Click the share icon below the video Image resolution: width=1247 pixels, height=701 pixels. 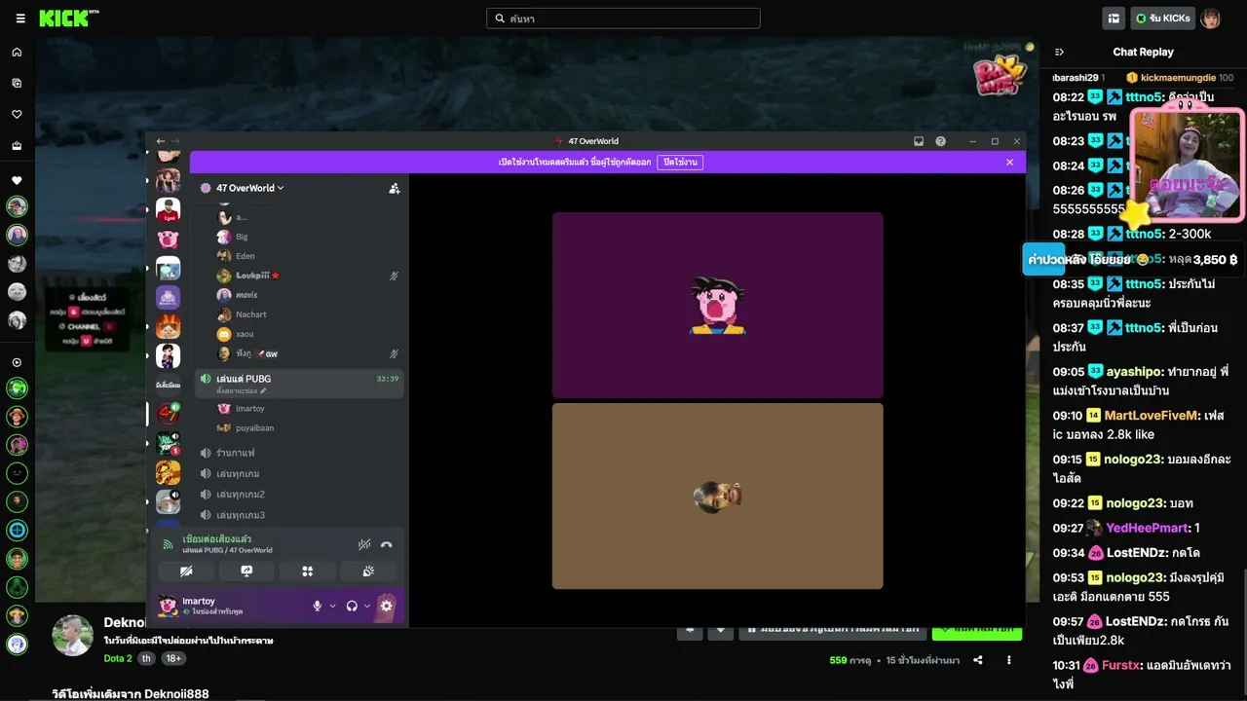pyautogui.click(x=978, y=660)
